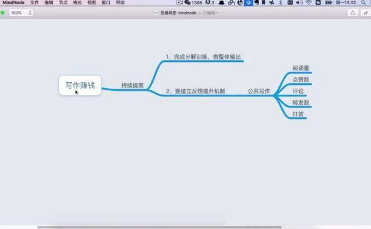Open the 节点 menu
The width and height of the screenshot is (371, 229).
63,3
